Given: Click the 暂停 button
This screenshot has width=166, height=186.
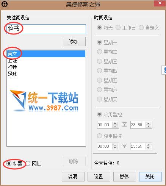Looking at the screenshot, I should click(x=125, y=177).
